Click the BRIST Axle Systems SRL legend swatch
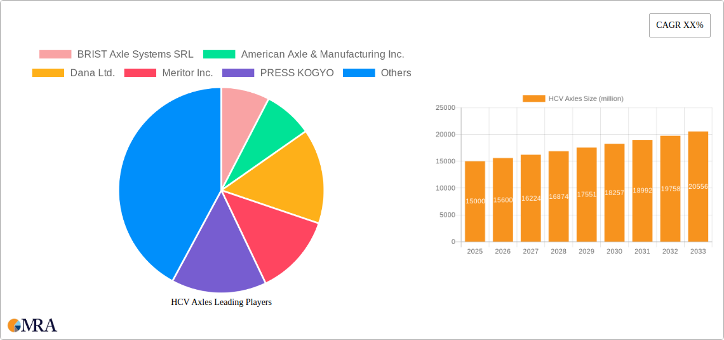Viewport: 724px width, 340px height. point(55,55)
